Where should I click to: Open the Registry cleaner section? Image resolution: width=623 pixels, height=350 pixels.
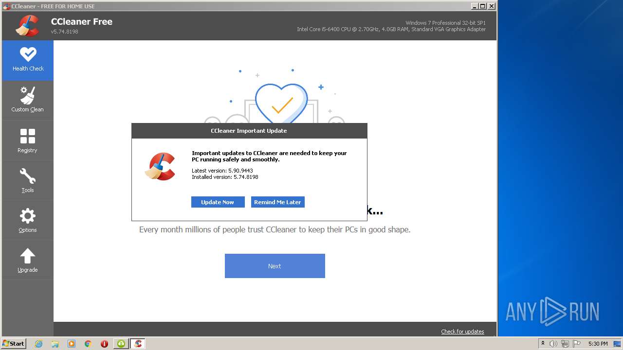[28, 140]
